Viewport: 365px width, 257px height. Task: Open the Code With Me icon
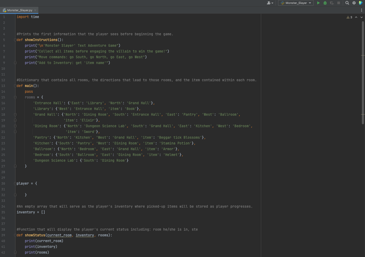(361, 3)
